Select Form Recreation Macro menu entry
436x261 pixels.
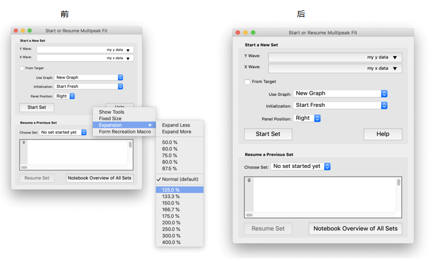coord(125,132)
